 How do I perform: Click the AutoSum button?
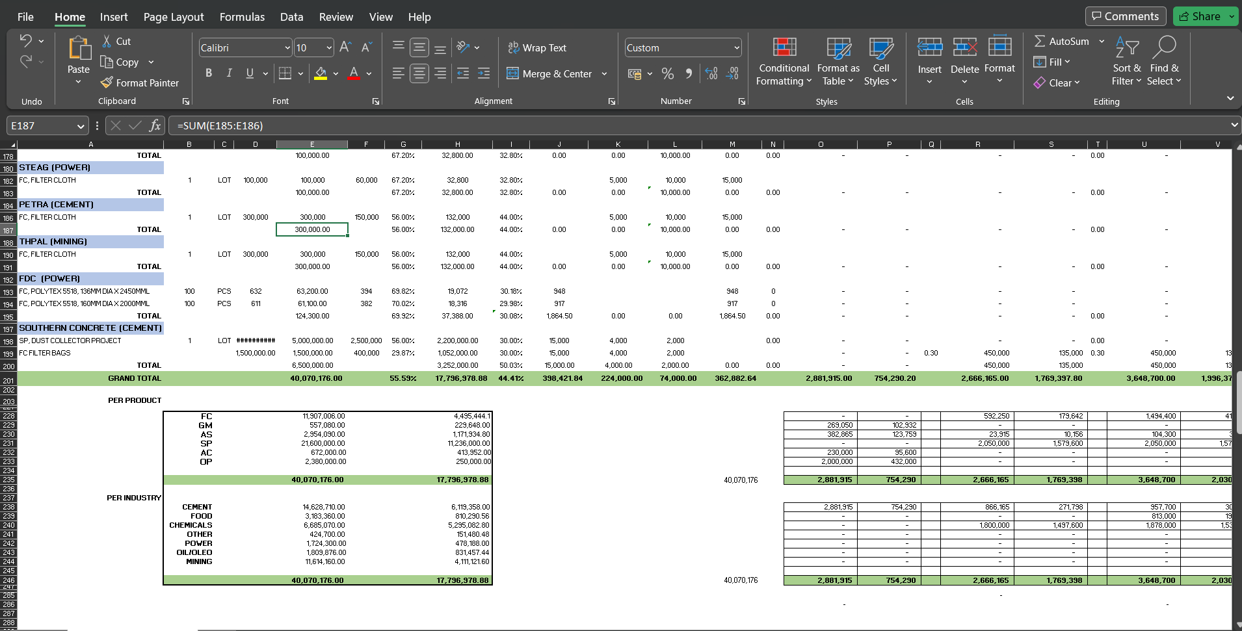coord(1062,41)
